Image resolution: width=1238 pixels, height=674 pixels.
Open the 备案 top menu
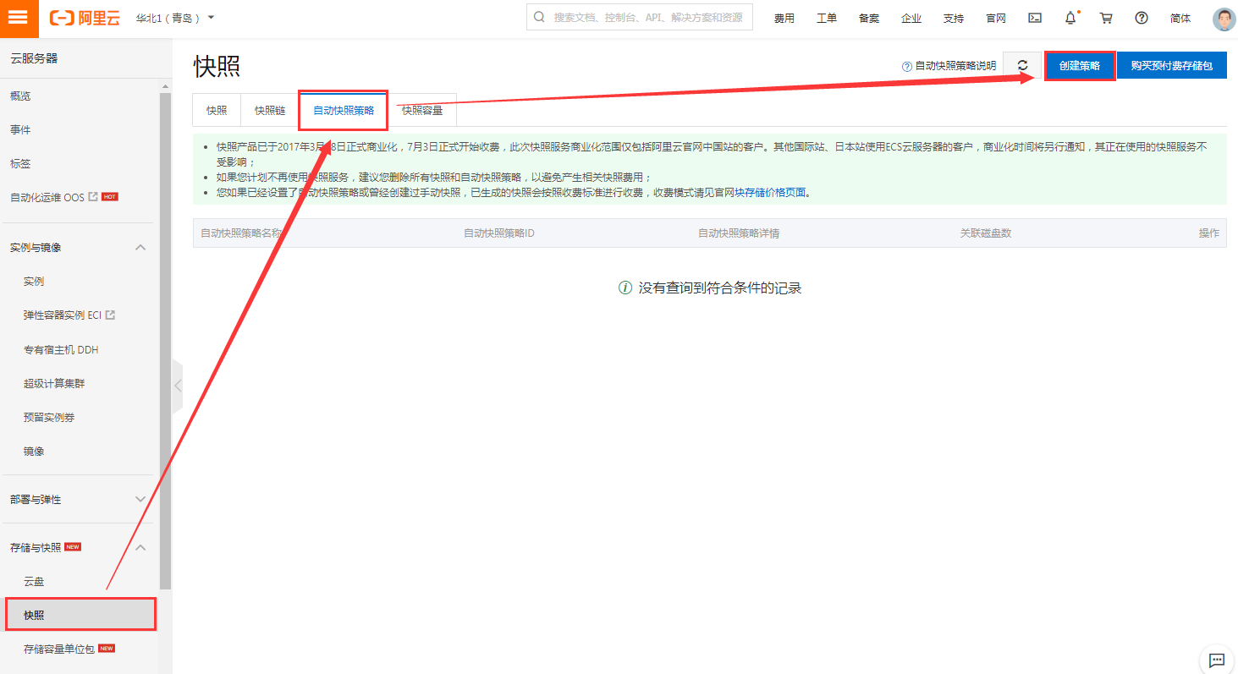tap(869, 19)
